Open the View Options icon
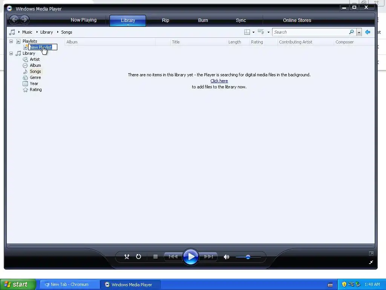386x290 pixels. [261, 32]
